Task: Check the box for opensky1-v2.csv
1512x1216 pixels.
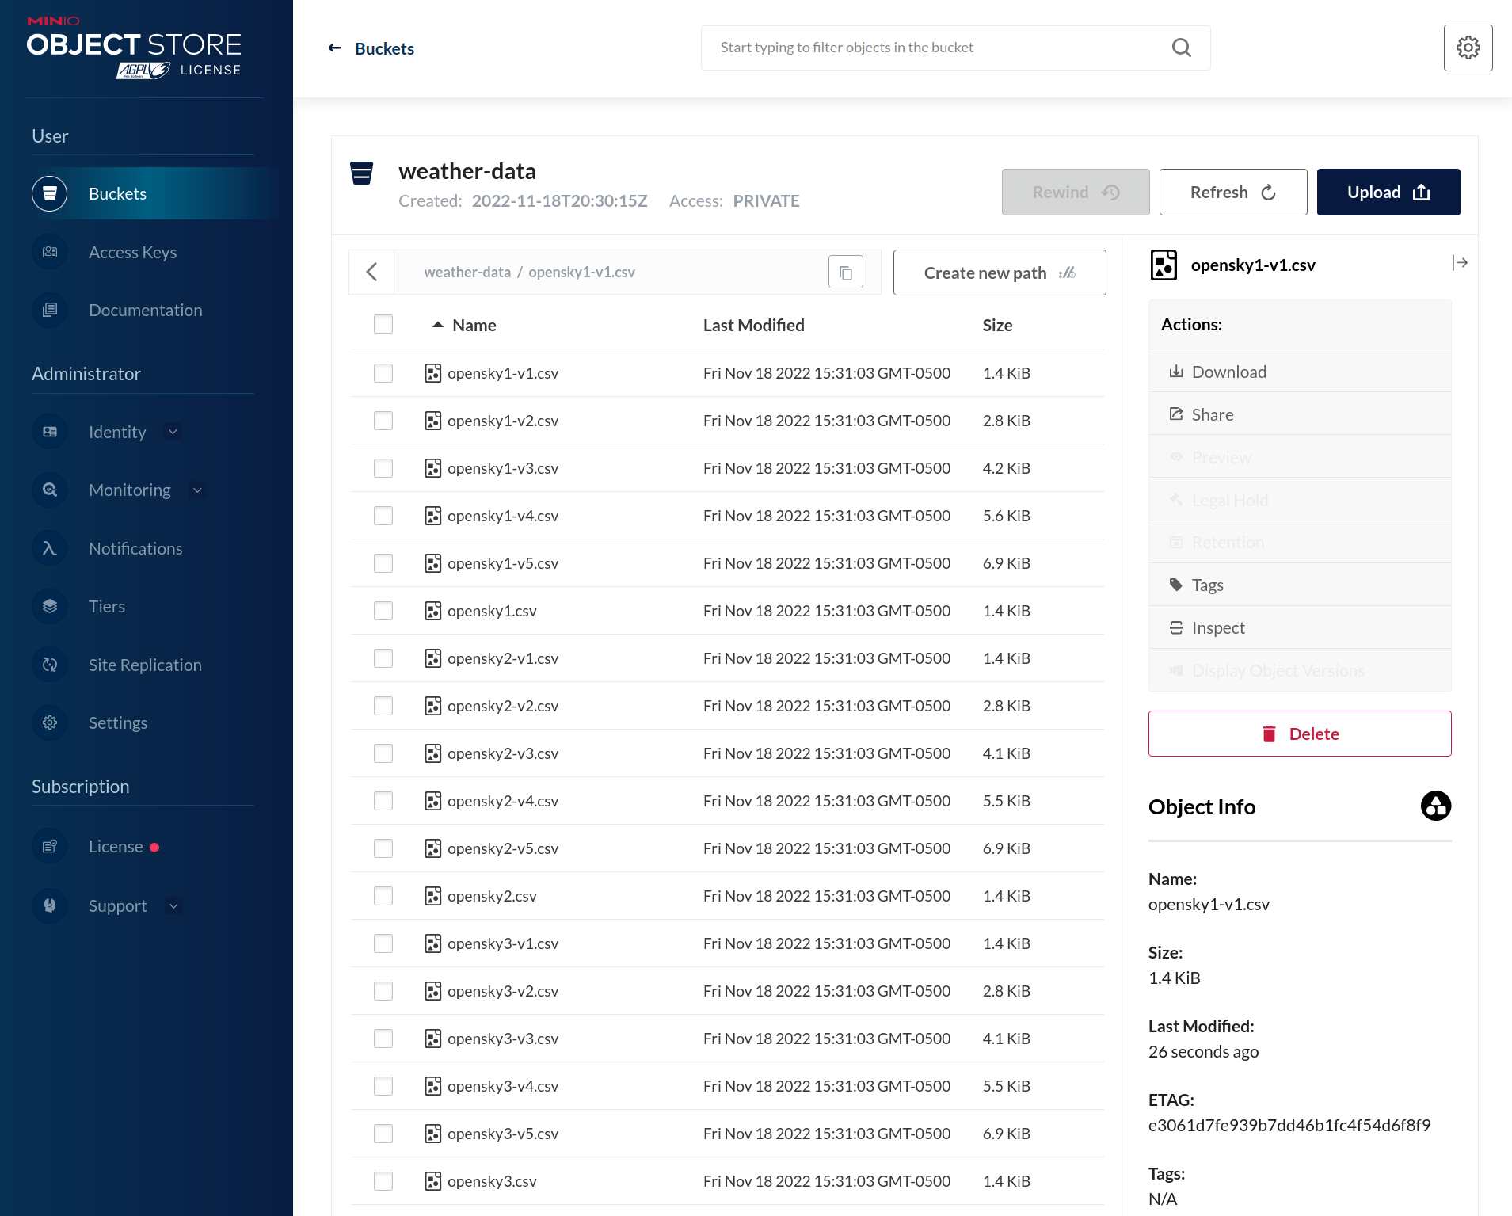Action: click(x=383, y=421)
